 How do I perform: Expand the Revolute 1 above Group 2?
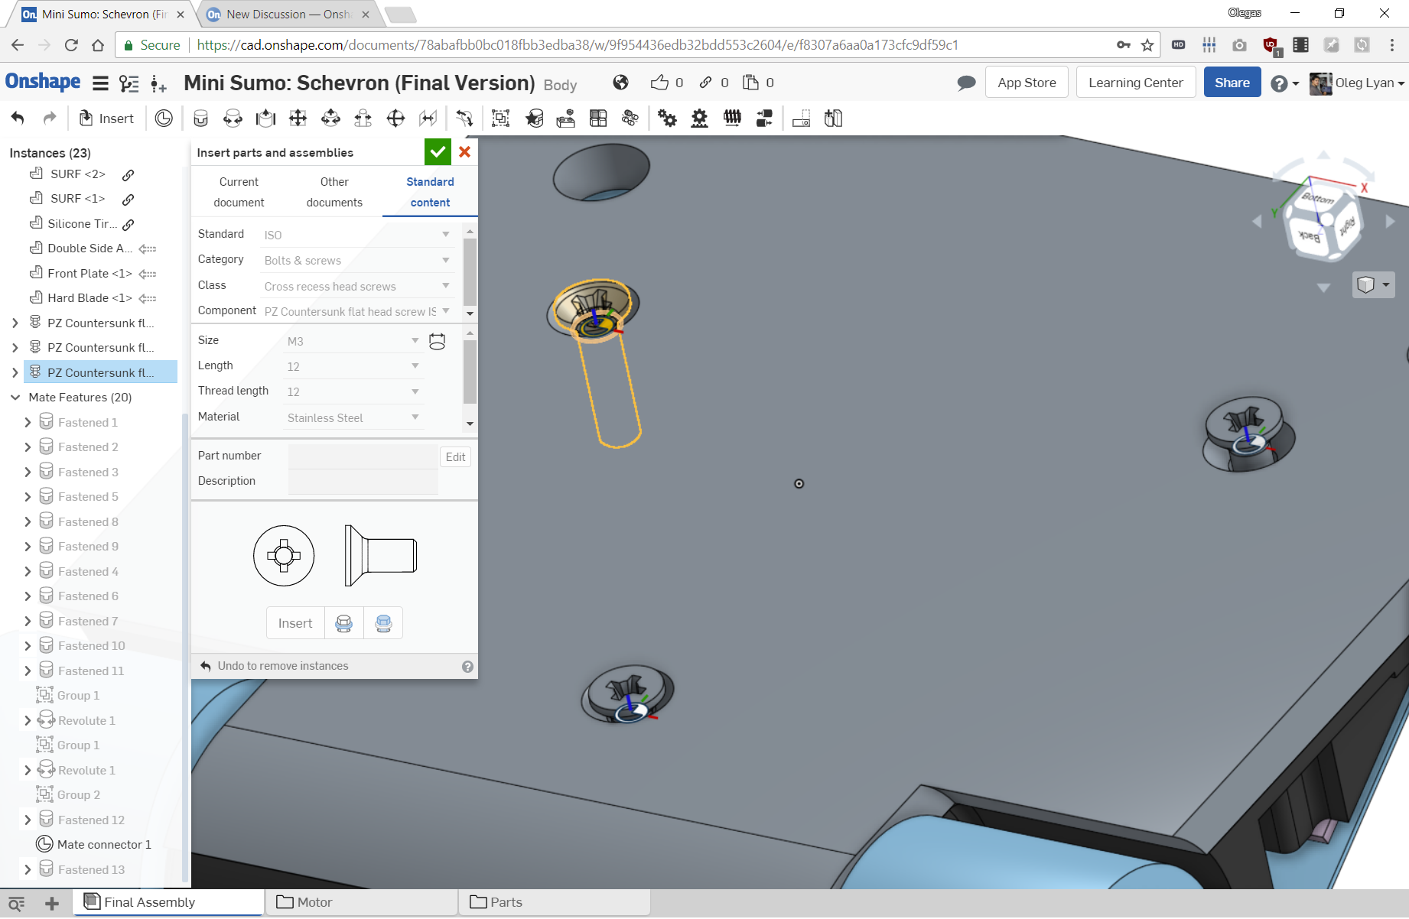(x=28, y=771)
